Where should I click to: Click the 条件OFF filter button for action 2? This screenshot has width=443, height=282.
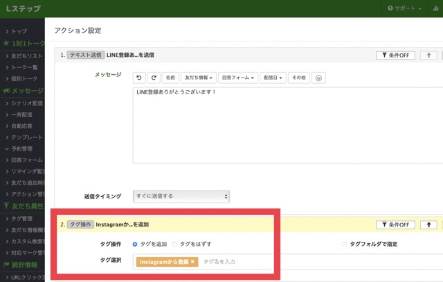click(x=395, y=224)
